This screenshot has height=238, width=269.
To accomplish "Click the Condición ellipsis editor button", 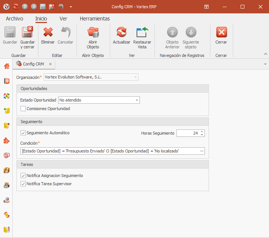I will point(202,151).
